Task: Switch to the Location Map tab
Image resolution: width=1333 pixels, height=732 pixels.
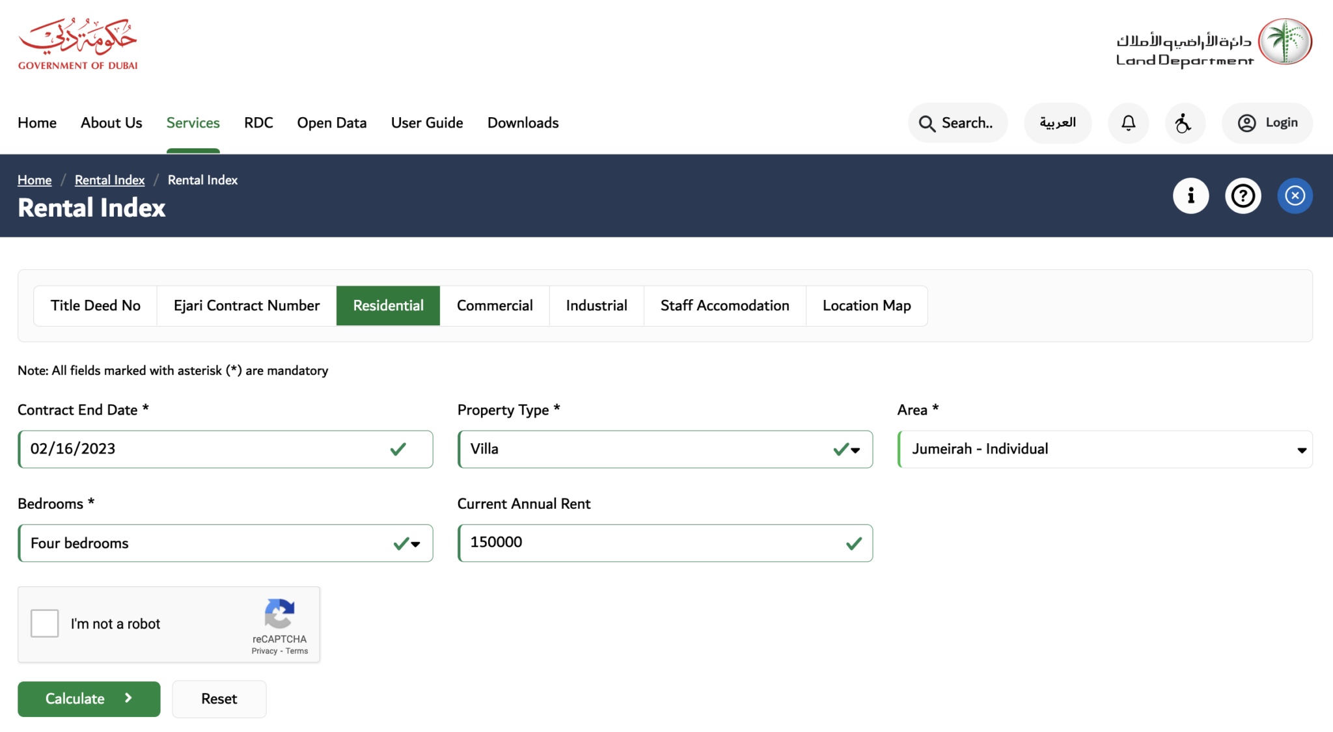Action: click(866, 306)
